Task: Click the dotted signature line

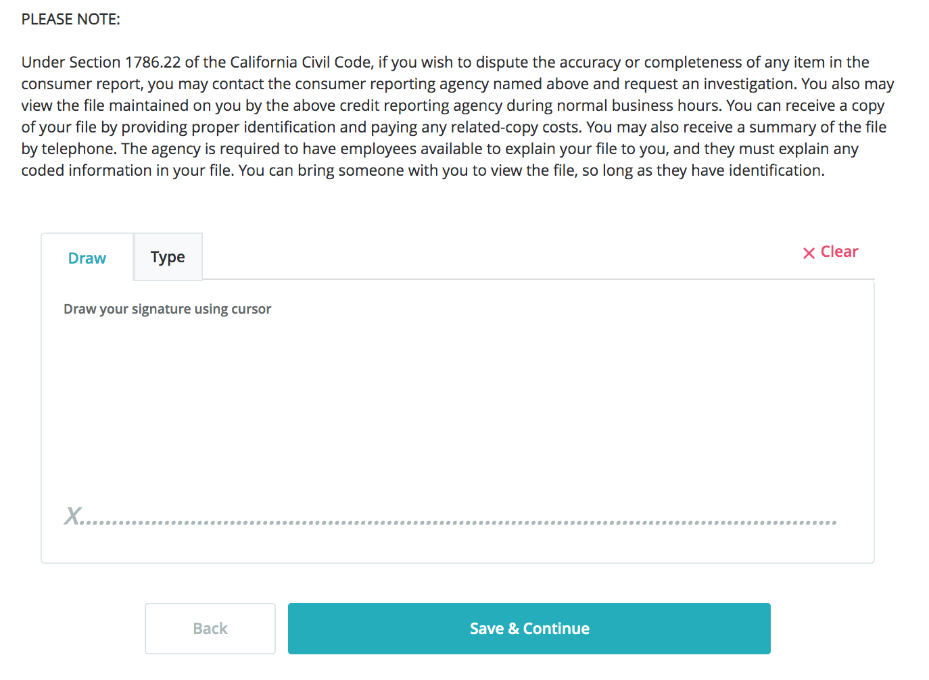Action: pos(460,523)
